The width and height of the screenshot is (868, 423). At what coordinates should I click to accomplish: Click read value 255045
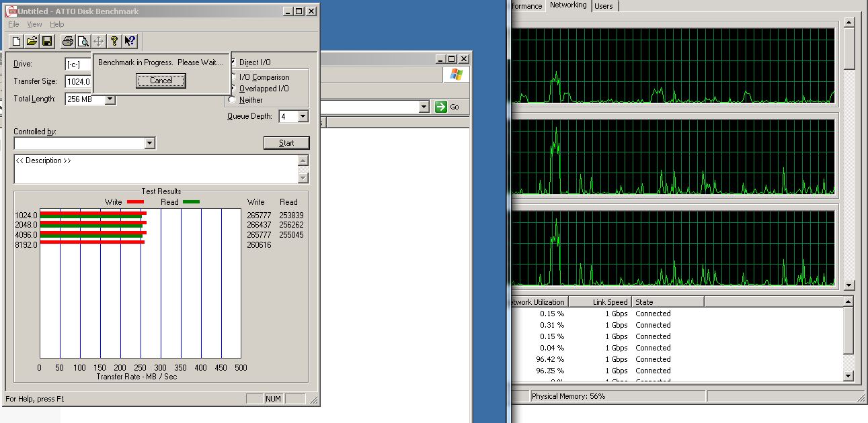click(292, 235)
